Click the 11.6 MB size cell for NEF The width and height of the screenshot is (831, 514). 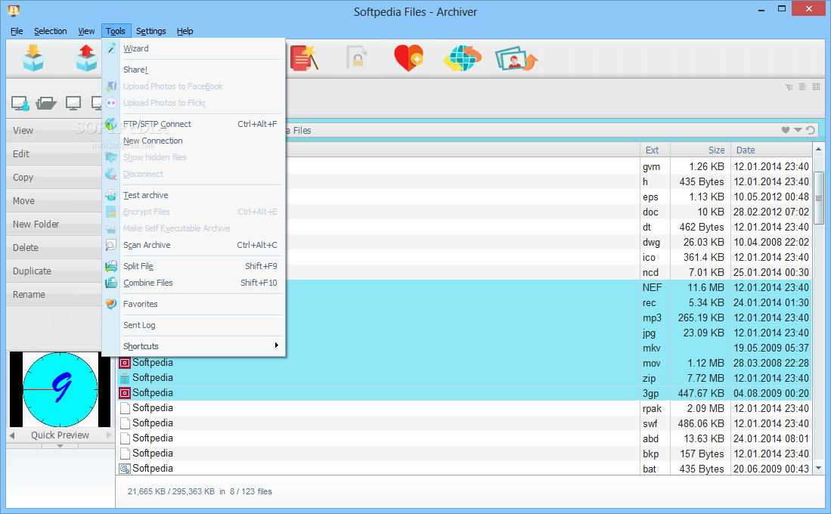click(x=705, y=287)
